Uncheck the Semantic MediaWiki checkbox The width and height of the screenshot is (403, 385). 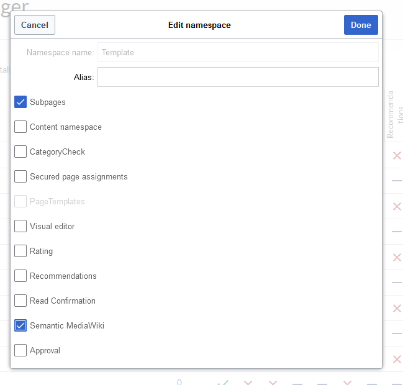(20, 325)
